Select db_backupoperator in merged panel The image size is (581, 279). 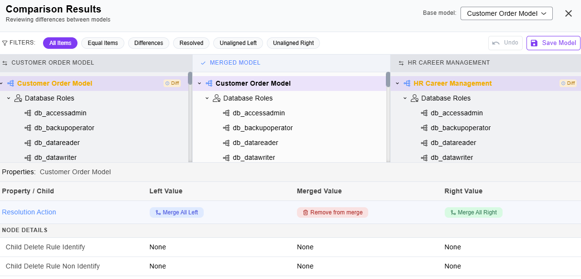point(263,128)
